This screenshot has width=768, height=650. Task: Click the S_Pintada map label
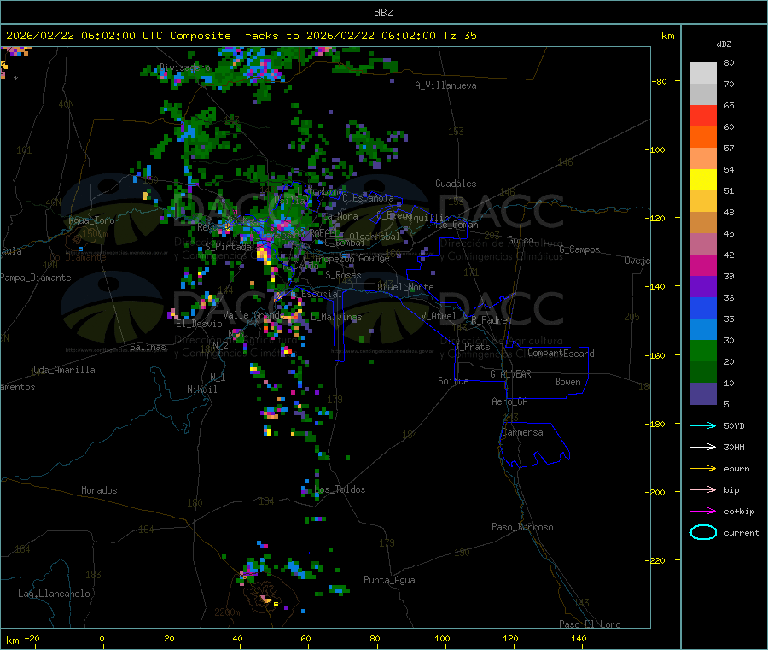tap(228, 247)
